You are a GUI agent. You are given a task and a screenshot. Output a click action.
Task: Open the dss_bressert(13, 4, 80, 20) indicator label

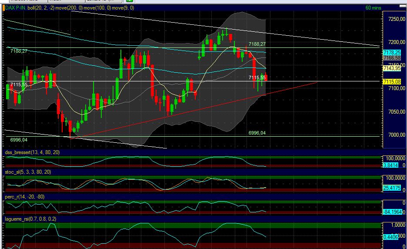click(32, 152)
